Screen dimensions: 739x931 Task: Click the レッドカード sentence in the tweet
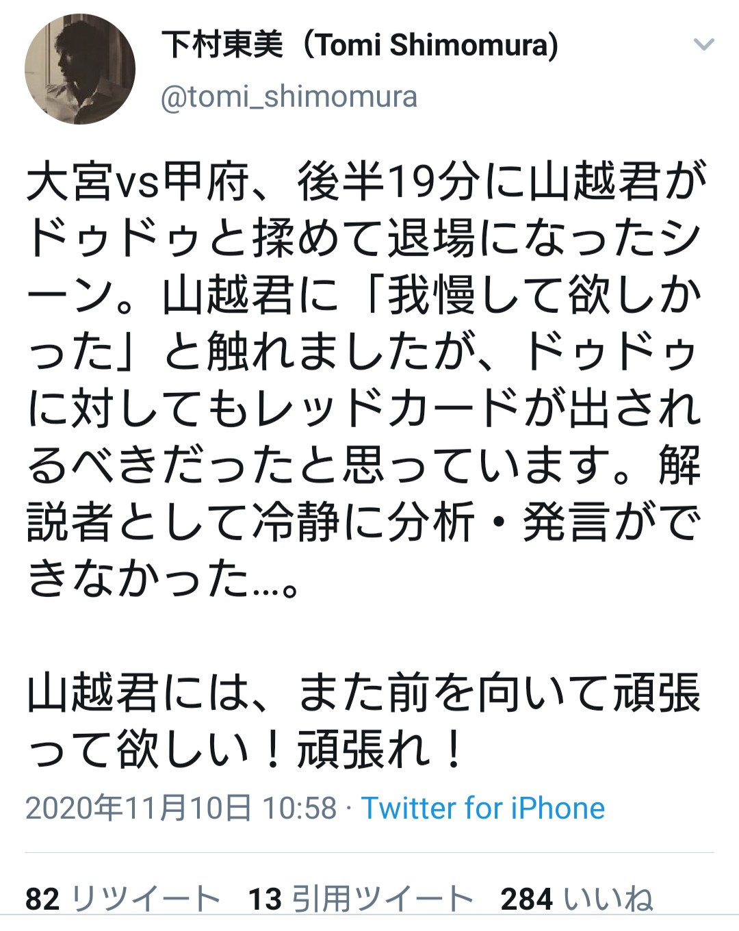tap(365, 409)
